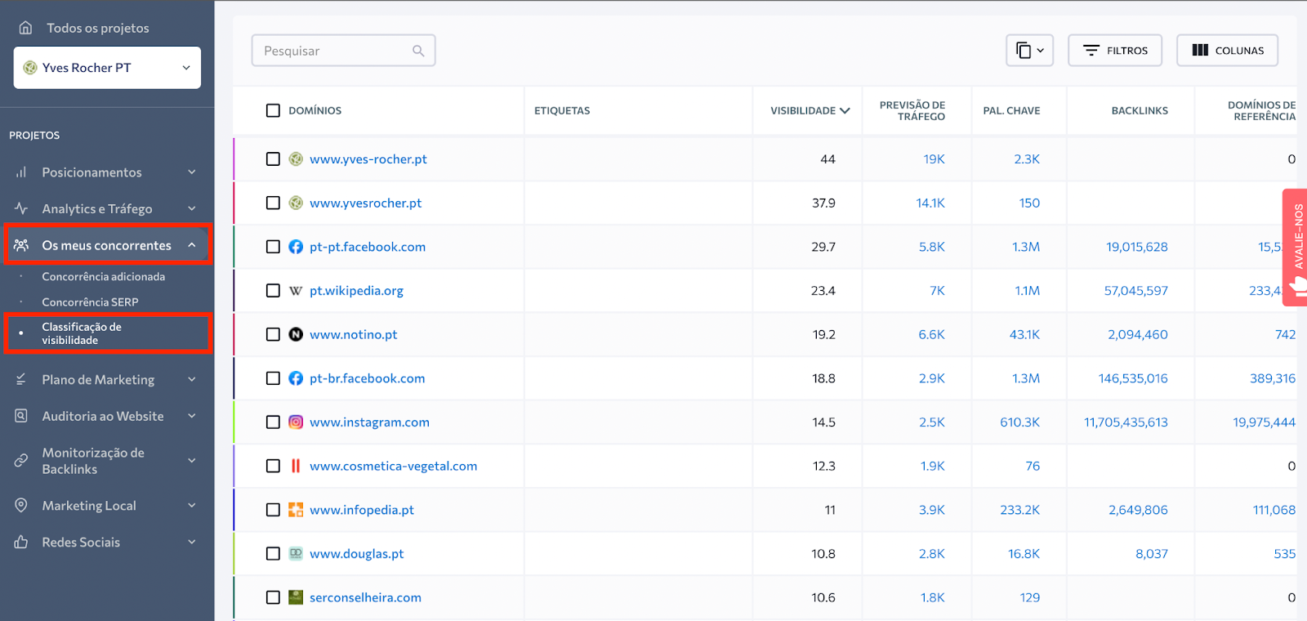
Task: Expand the Auditoria ao Website chevron
Action: (x=192, y=416)
